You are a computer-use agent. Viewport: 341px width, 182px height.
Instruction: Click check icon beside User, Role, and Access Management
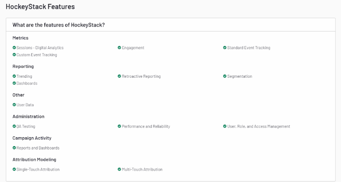pos(225,126)
